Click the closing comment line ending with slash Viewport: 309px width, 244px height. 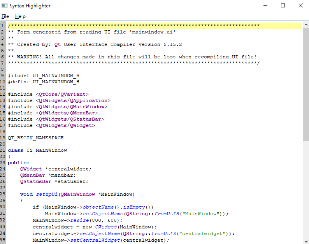pyautogui.click(x=134, y=63)
